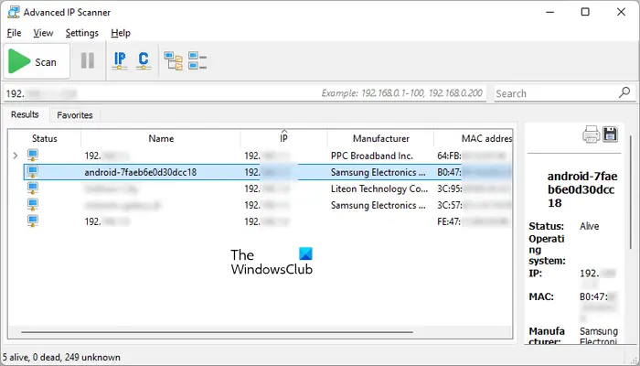Click the device icon in the PPC Broadband row

[x=33, y=156]
